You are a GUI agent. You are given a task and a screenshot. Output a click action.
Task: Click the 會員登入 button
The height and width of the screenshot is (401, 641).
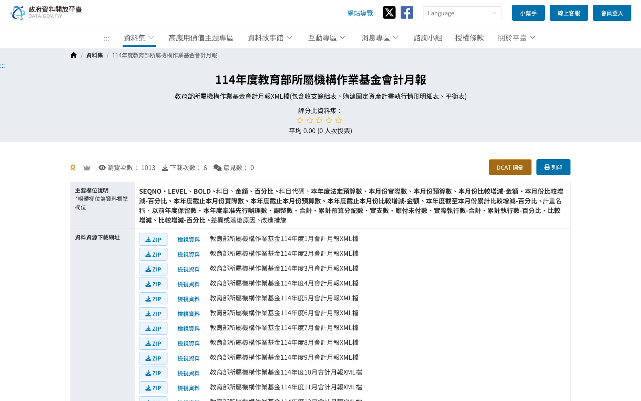[612, 13]
